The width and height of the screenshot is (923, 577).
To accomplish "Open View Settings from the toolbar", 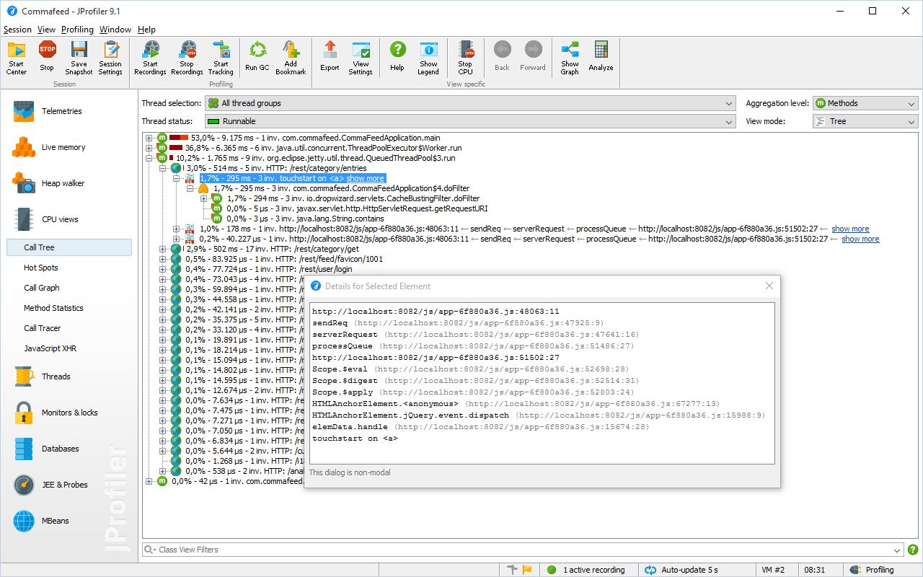I will tap(361, 58).
